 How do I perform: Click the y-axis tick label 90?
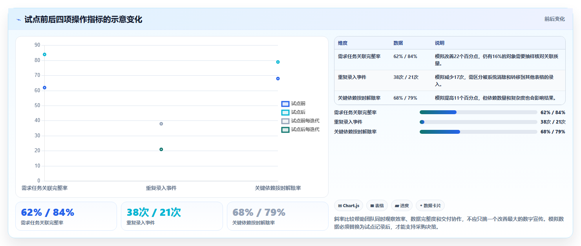coord(37,45)
